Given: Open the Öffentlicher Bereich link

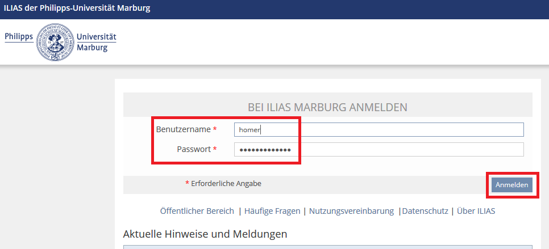Looking at the screenshot, I should click(197, 211).
